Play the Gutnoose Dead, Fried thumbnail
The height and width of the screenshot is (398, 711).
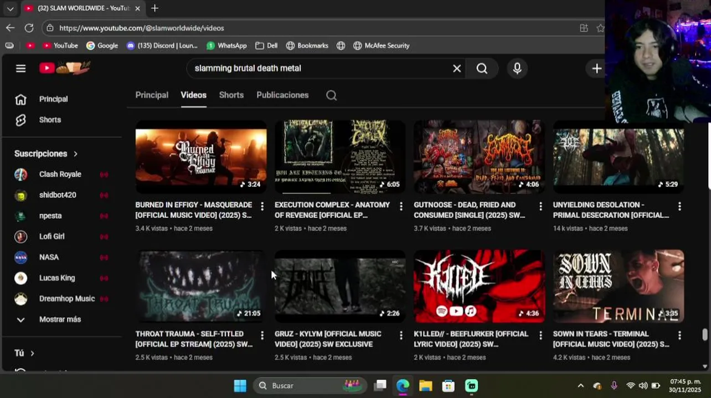point(479,157)
